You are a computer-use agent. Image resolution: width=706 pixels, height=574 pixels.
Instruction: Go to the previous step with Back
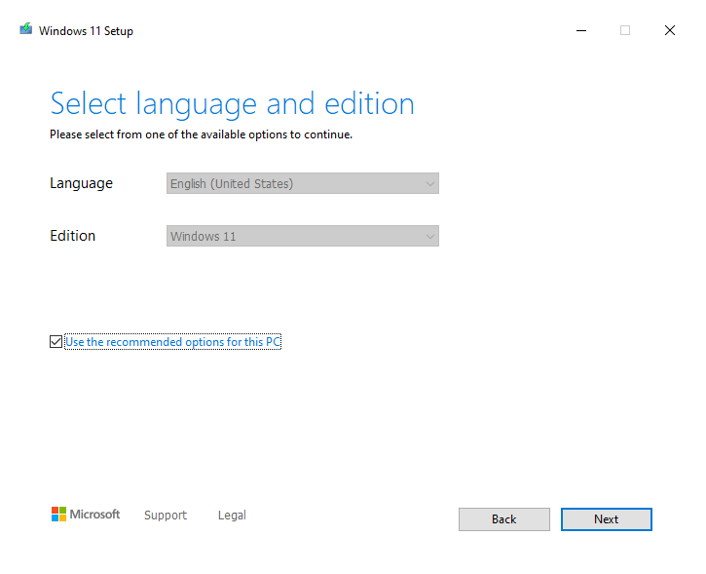[504, 519]
